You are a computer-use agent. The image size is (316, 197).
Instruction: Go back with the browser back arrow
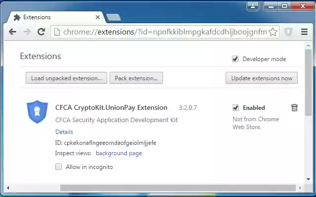point(12,32)
